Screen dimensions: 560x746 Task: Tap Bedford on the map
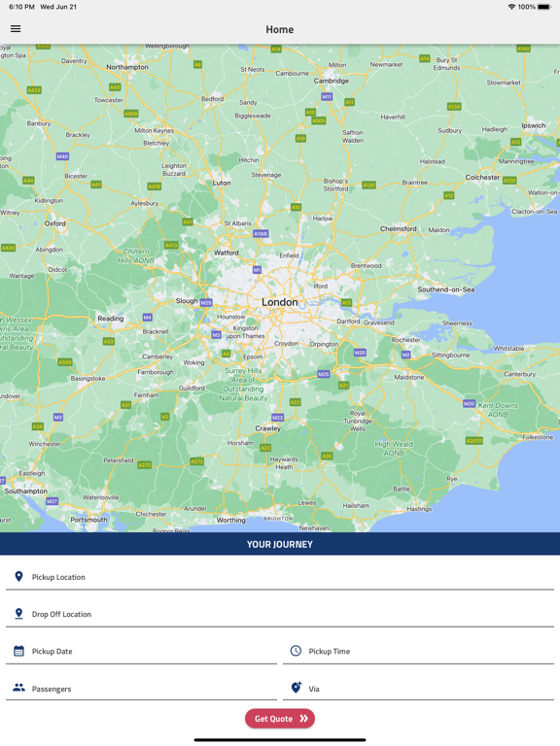pos(212,99)
